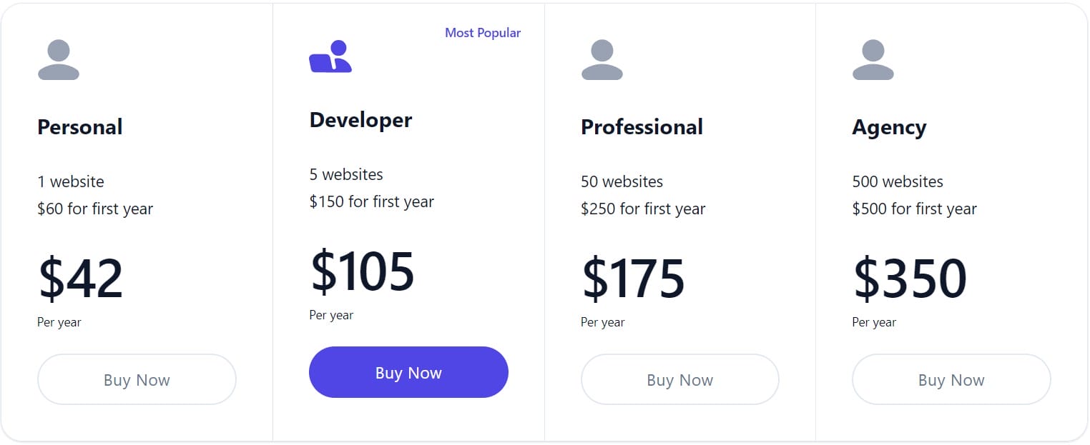The height and width of the screenshot is (445, 1090).
Task: Click the $350 Agency price
Action: tap(910, 279)
